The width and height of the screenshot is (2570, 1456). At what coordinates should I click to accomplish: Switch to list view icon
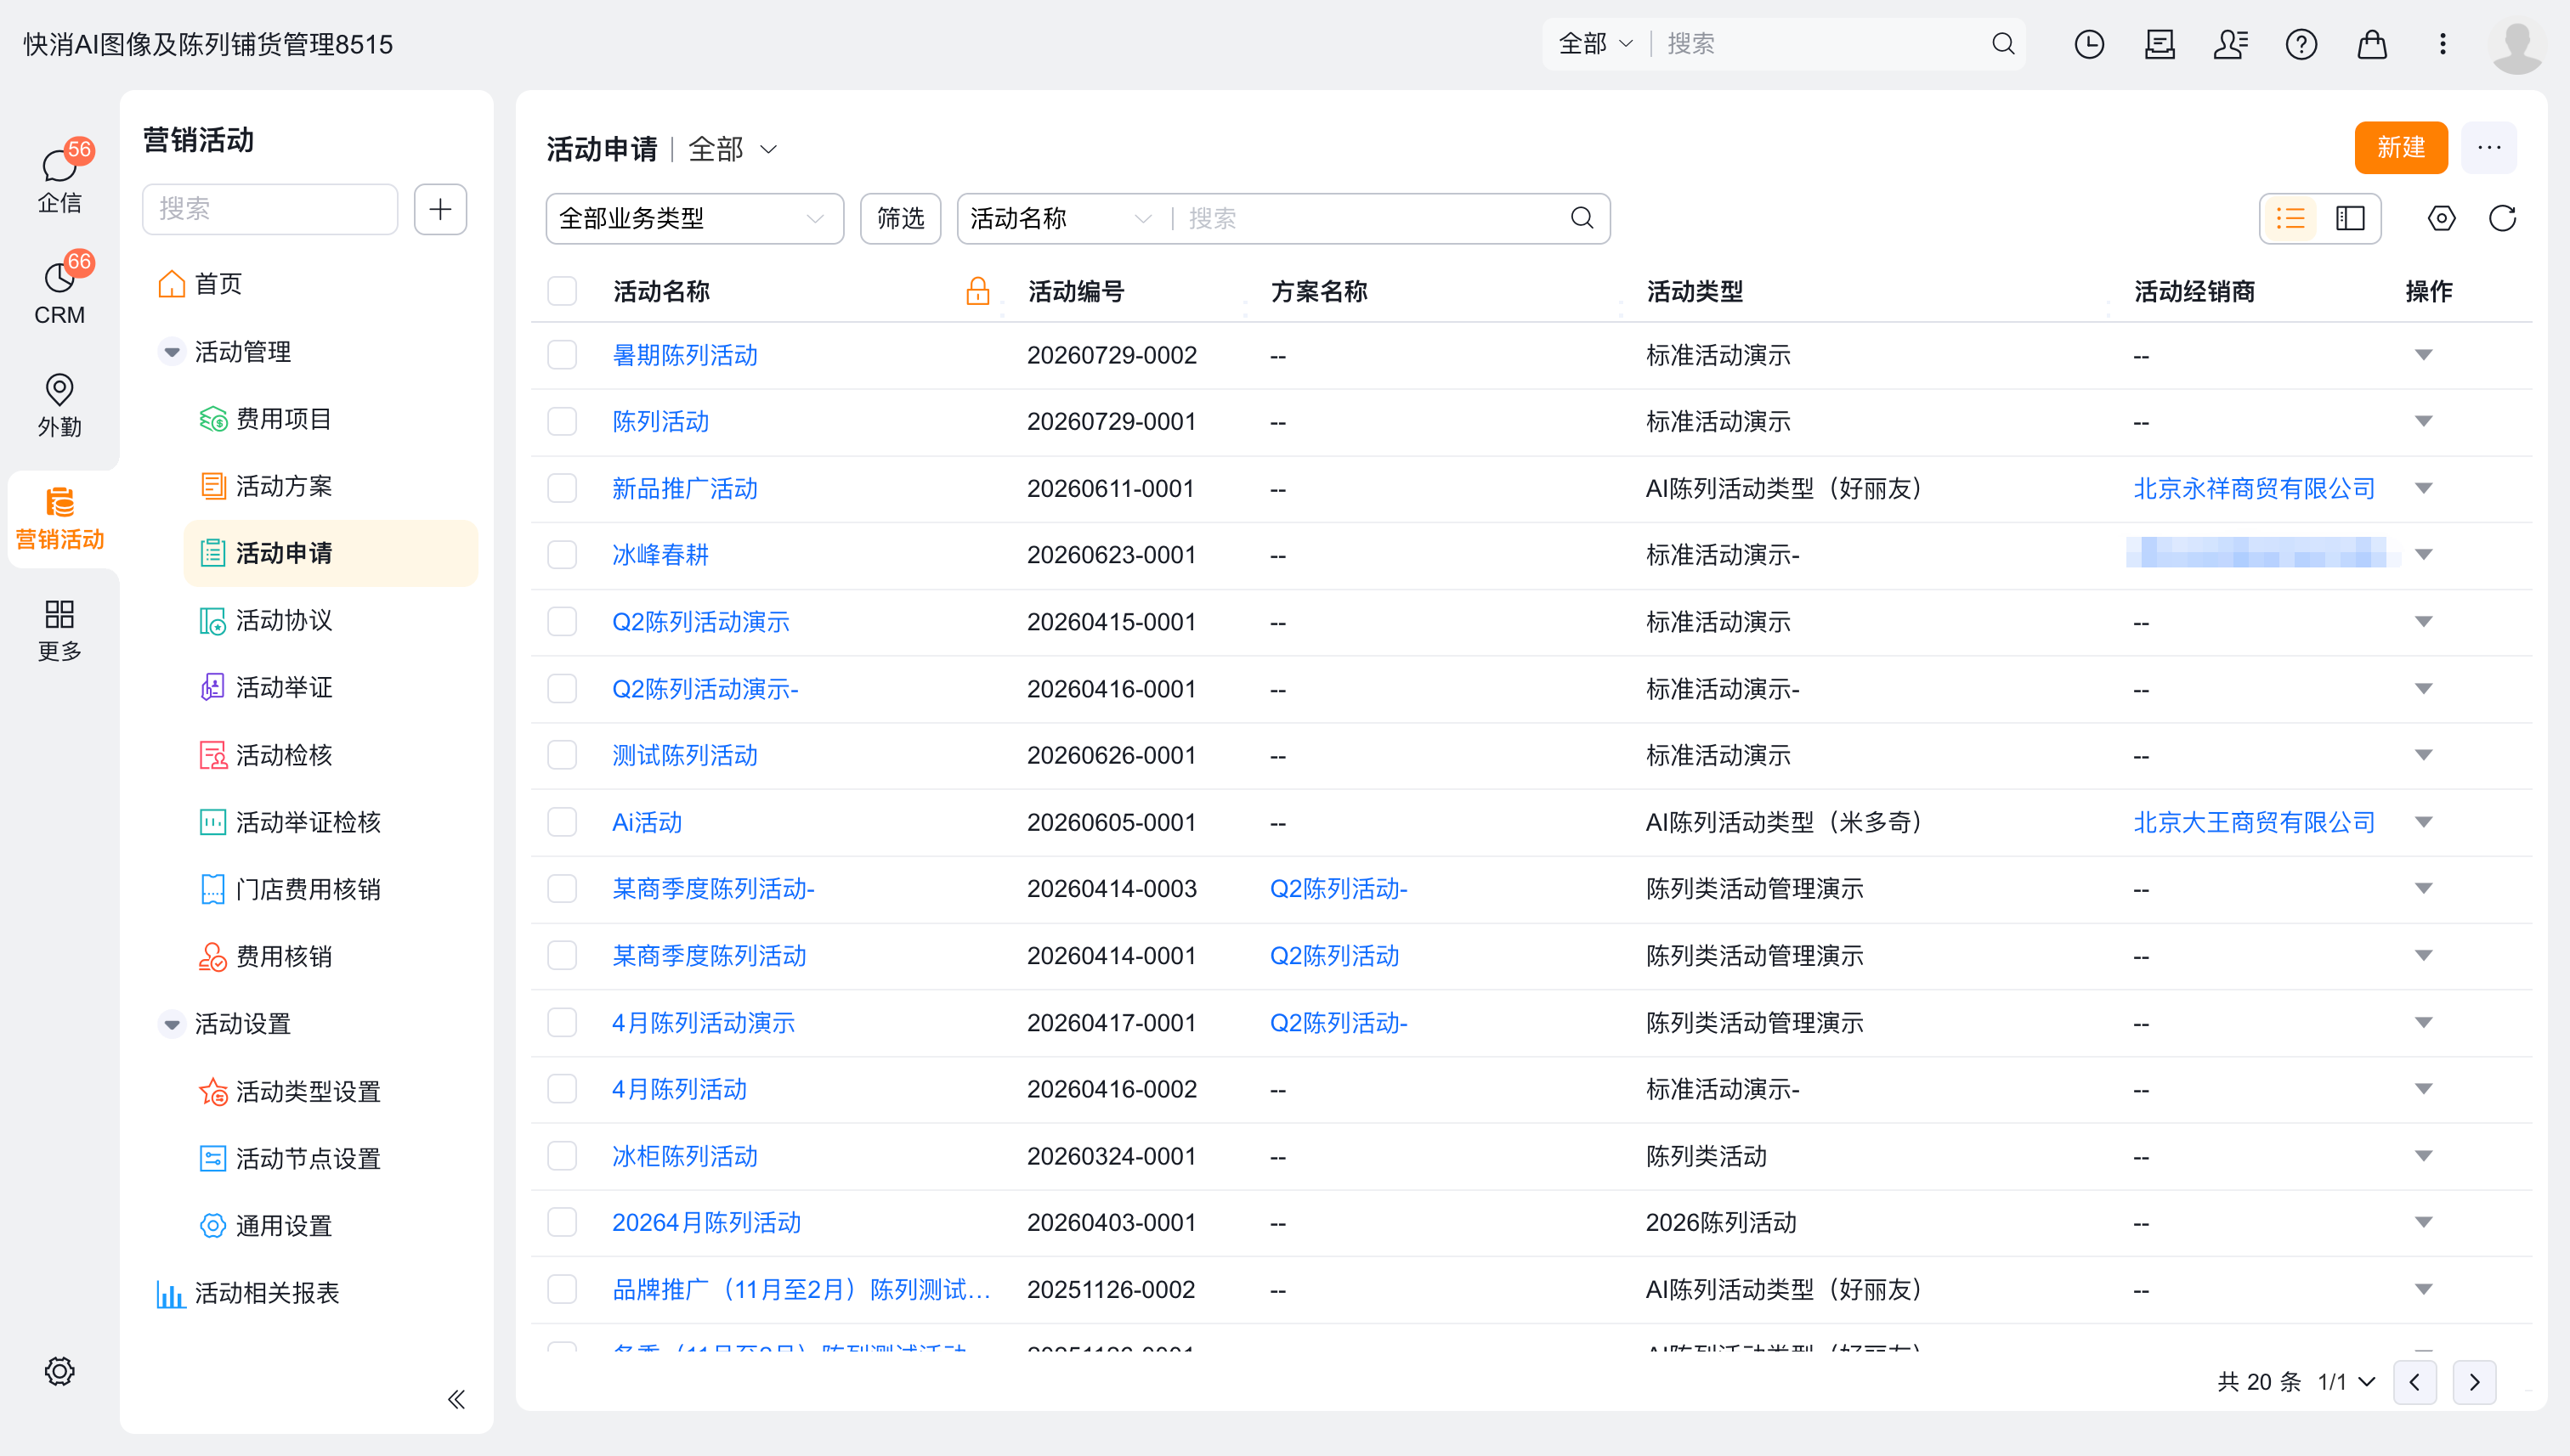click(x=2290, y=218)
